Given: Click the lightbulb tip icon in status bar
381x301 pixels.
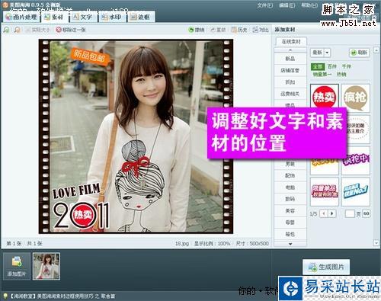Looking at the screenshot, I should 5,296.
